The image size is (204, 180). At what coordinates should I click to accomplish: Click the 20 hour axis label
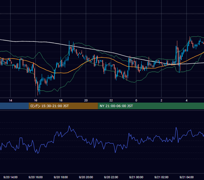coord(86,100)
